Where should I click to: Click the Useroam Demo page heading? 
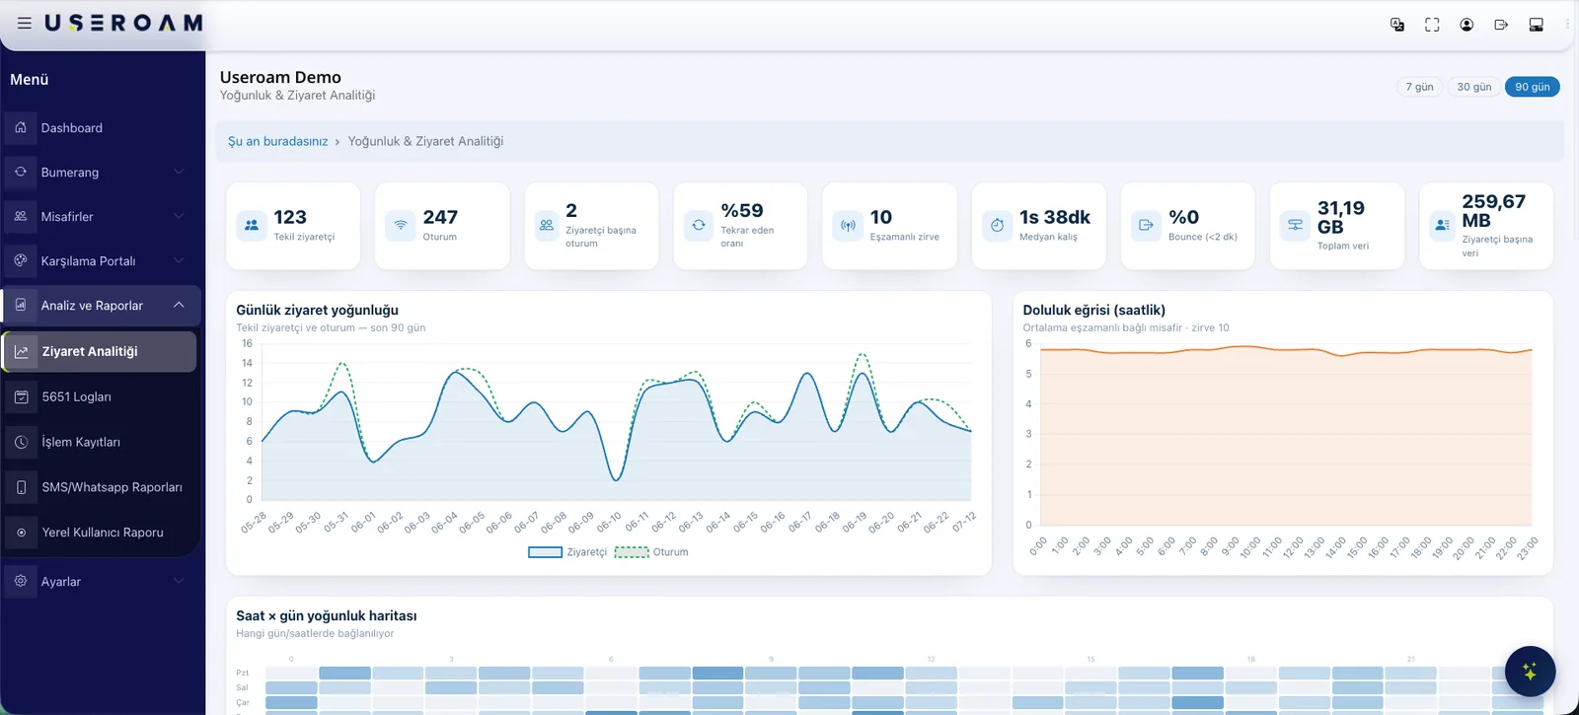[x=280, y=77]
